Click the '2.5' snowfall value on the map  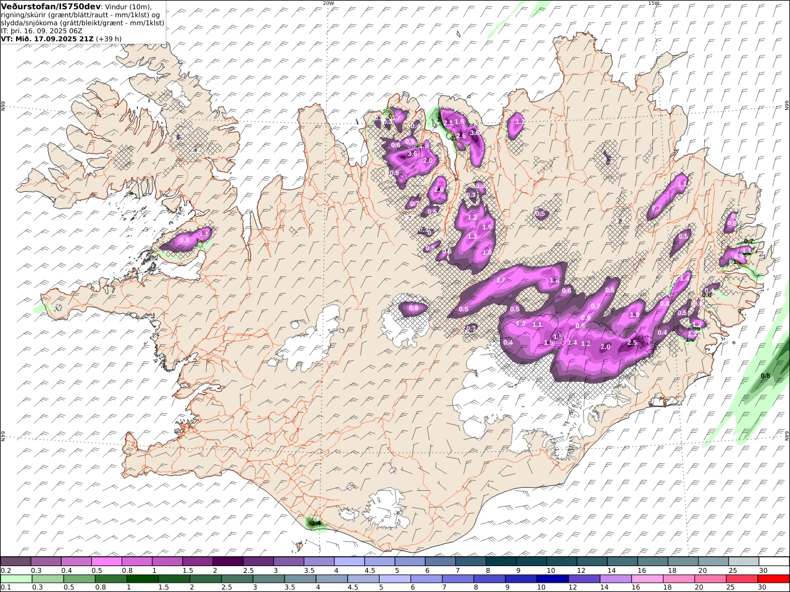(x=632, y=342)
